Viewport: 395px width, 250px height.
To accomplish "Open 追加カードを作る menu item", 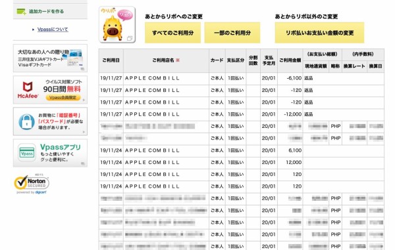I will pyautogui.click(x=50, y=12).
